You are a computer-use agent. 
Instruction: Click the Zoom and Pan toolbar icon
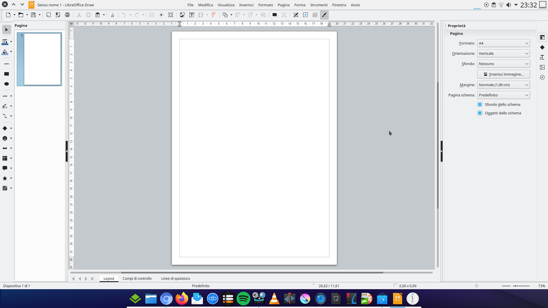coord(170,15)
